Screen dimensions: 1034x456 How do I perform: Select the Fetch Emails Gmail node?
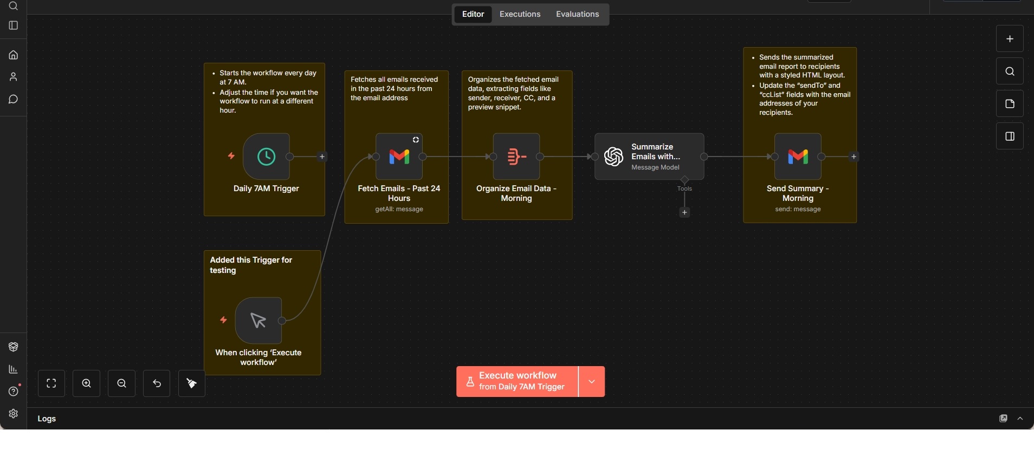click(x=399, y=157)
